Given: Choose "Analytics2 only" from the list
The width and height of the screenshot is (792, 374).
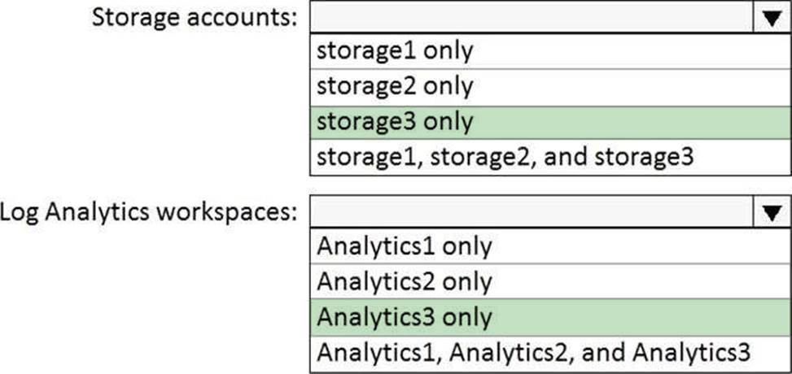Looking at the screenshot, I should pos(404,281).
